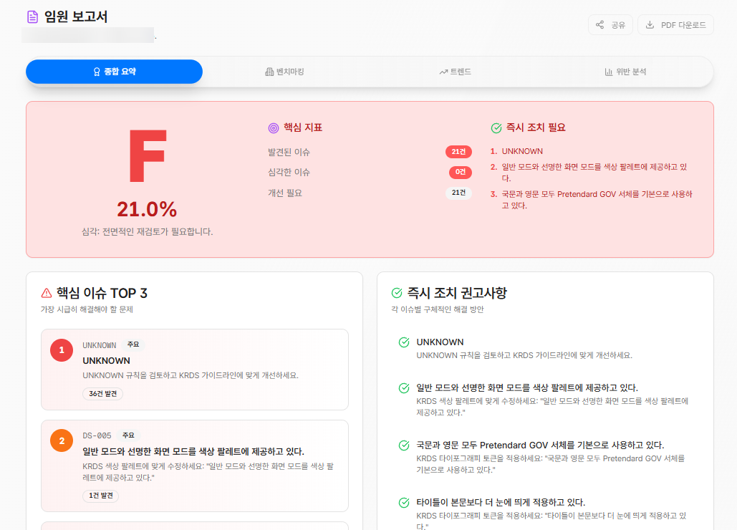Click the bold UNKNOWN title in issue card 1
The height and width of the screenshot is (530, 737).
(106, 361)
